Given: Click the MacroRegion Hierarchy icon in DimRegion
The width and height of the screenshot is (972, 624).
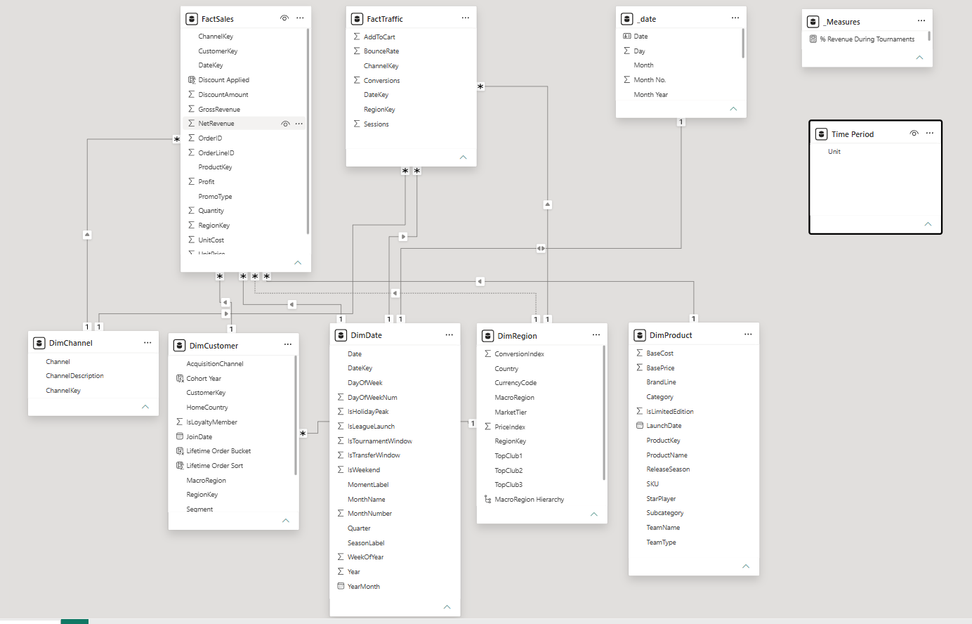Looking at the screenshot, I should click(x=488, y=500).
